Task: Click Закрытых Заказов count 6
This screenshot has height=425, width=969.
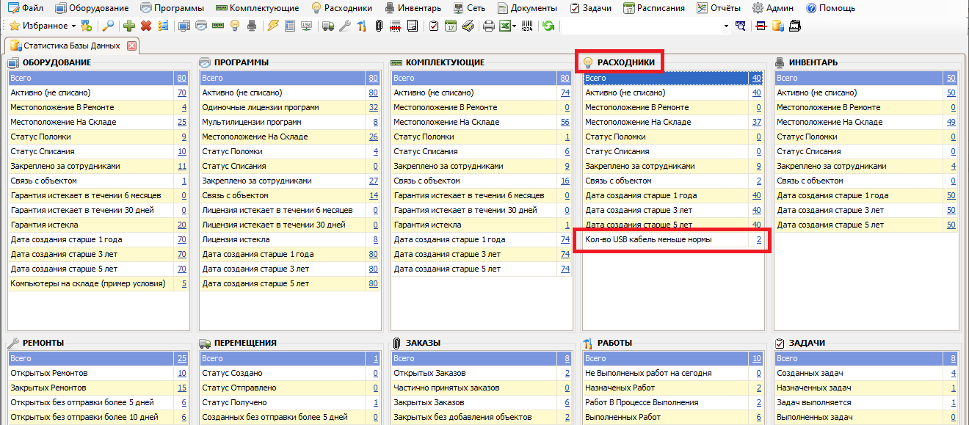Action: 567,402
